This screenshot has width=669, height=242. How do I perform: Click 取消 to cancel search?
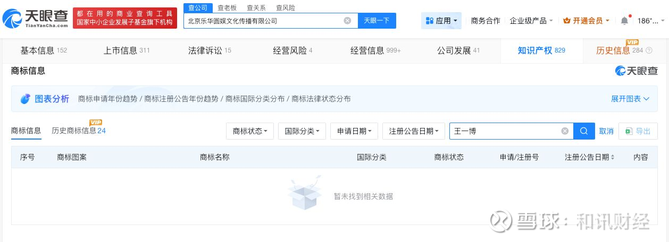pyautogui.click(x=606, y=131)
